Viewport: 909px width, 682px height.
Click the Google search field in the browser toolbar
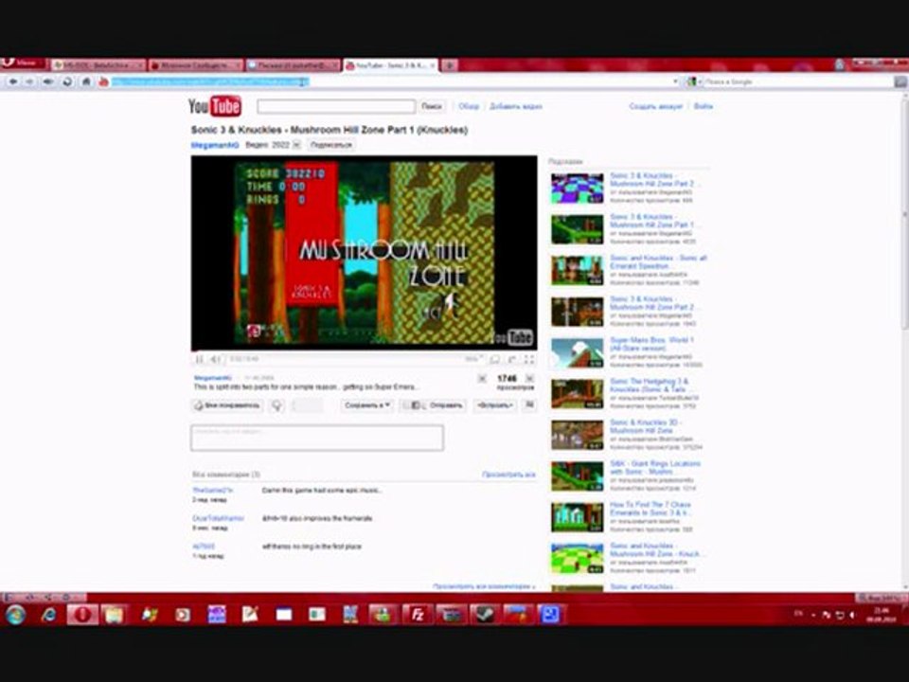pyautogui.click(x=799, y=81)
